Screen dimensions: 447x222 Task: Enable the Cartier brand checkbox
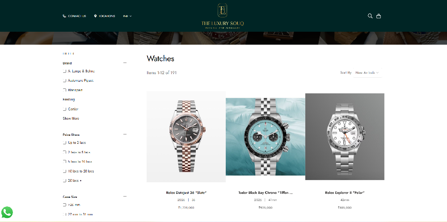point(64,109)
